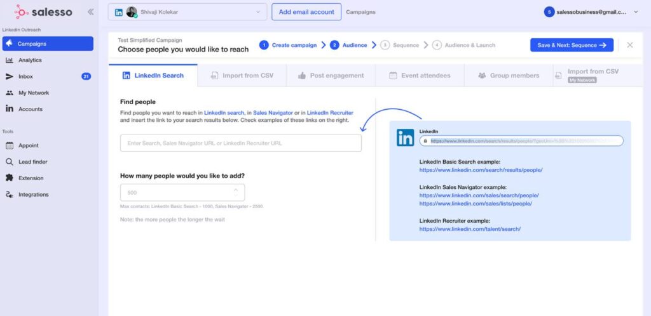651x316 pixels.
Task: Select the Event attendees tab
Action: point(418,76)
